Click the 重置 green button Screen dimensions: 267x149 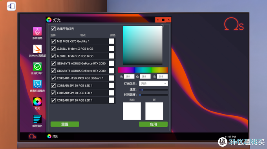(x=65, y=124)
